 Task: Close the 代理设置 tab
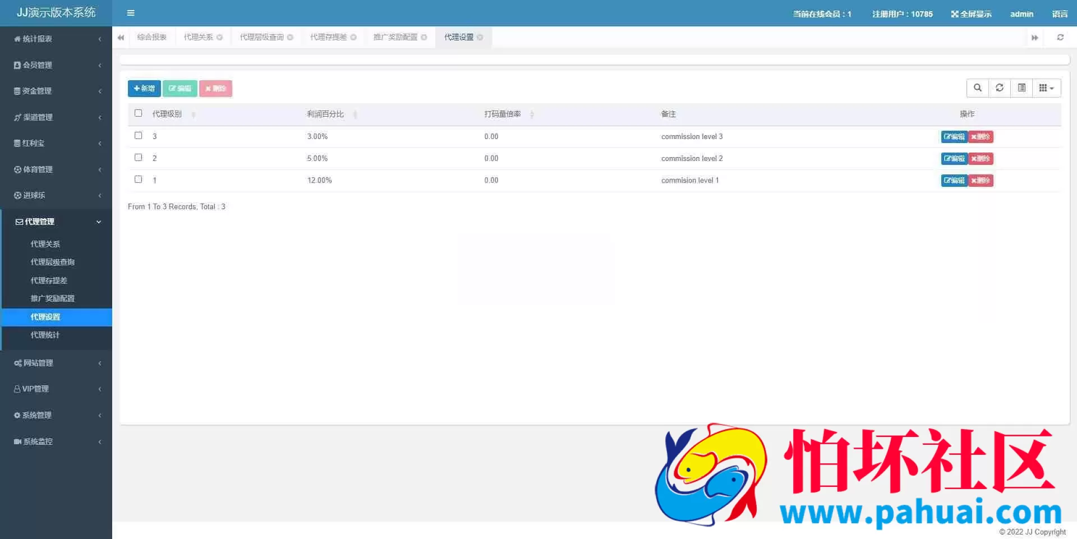point(480,38)
